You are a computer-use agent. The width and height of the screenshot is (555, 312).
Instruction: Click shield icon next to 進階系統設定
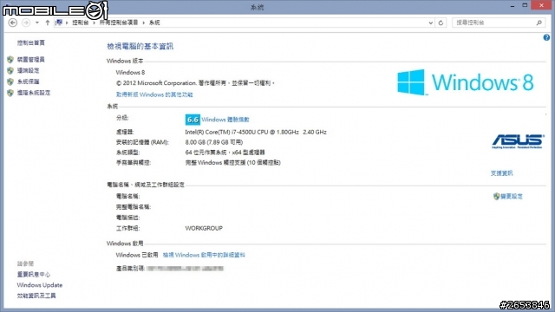10,93
